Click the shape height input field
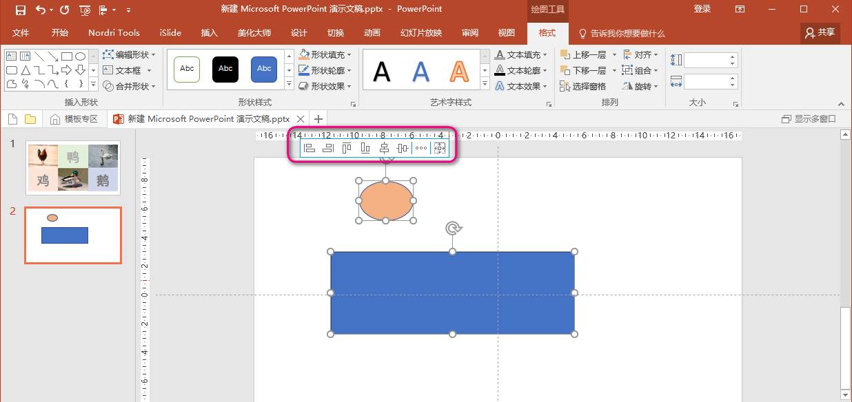The width and height of the screenshot is (852, 402). coord(705,60)
